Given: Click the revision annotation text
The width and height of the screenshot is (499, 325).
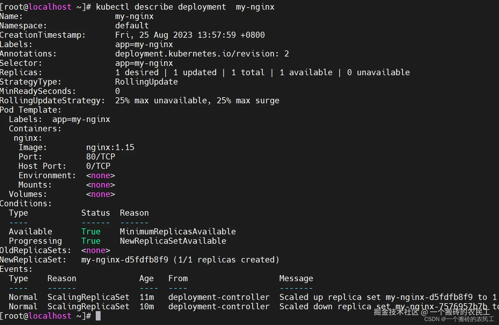Looking at the screenshot, I should [x=202, y=54].
